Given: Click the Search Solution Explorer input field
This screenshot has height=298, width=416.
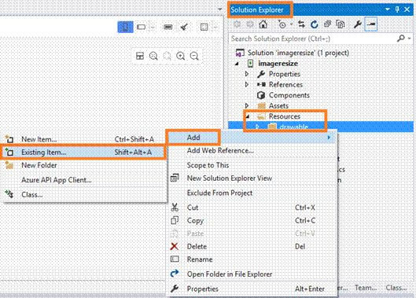Looking at the screenshot, I should (313, 39).
